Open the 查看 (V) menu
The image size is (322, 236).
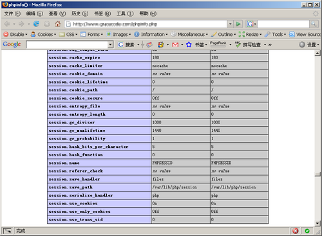pos(57,14)
